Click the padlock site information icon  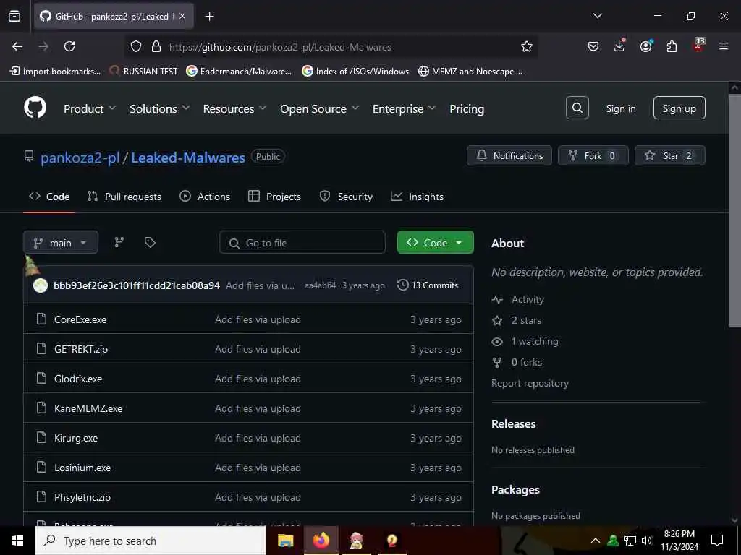(156, 46)
